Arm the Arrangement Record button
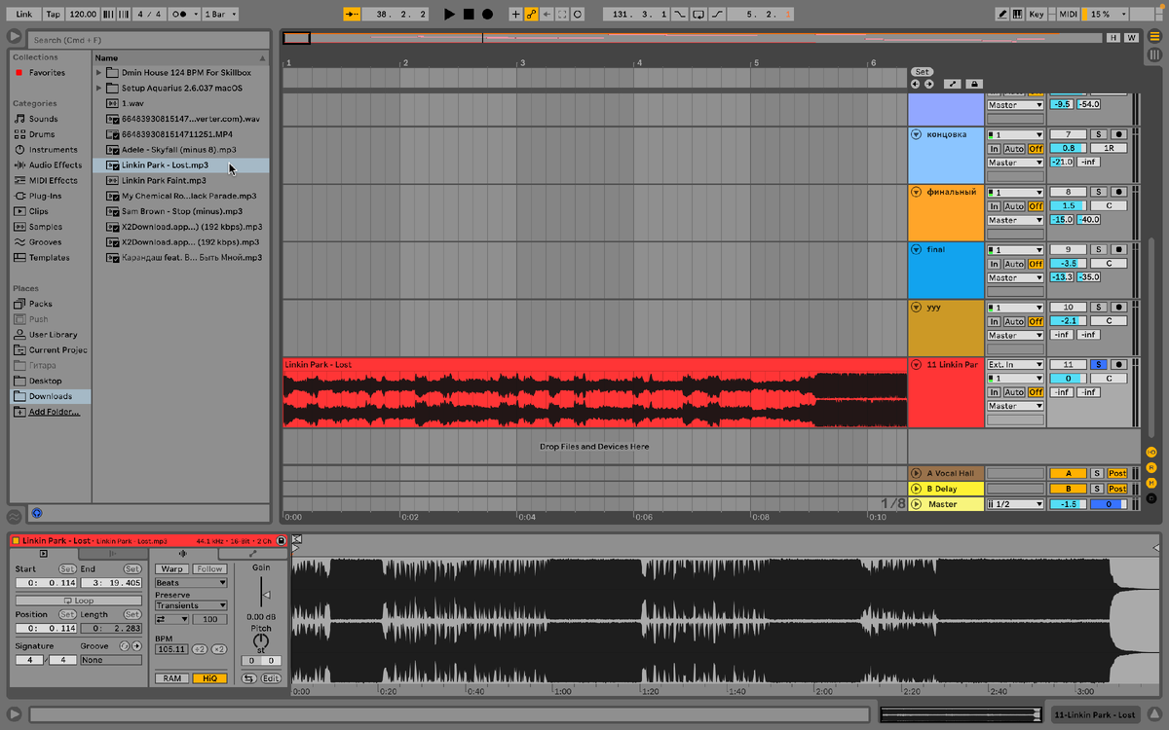 pos(487,15)
